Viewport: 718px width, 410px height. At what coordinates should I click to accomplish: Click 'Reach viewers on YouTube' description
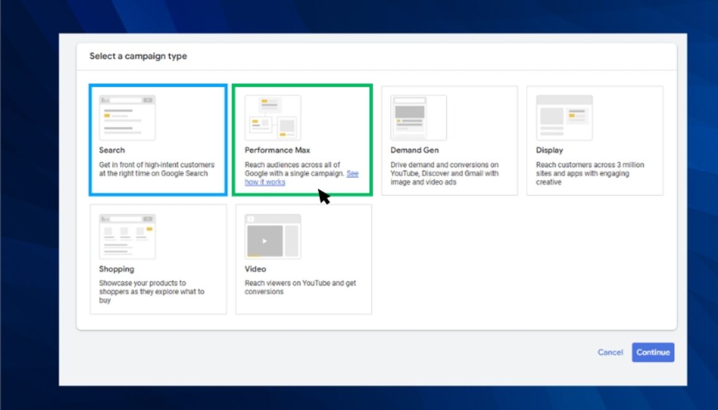pyautogui.click(x=300, y=288)
